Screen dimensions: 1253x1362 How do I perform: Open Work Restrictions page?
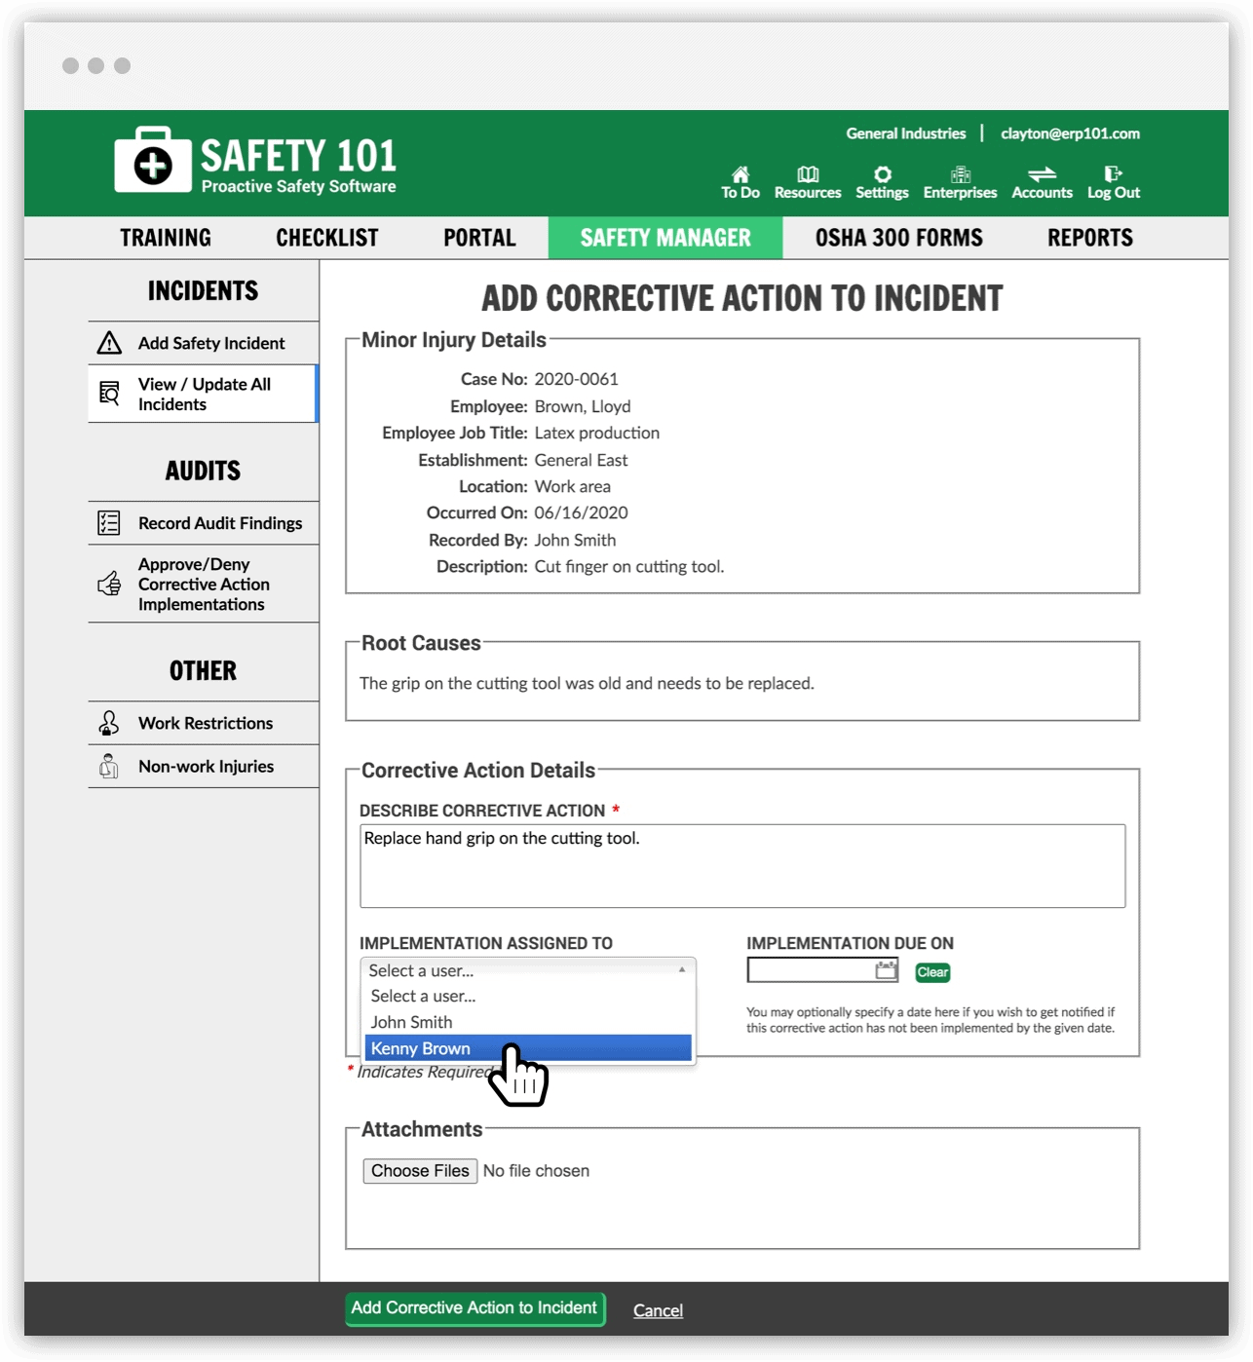coord(204,723)
